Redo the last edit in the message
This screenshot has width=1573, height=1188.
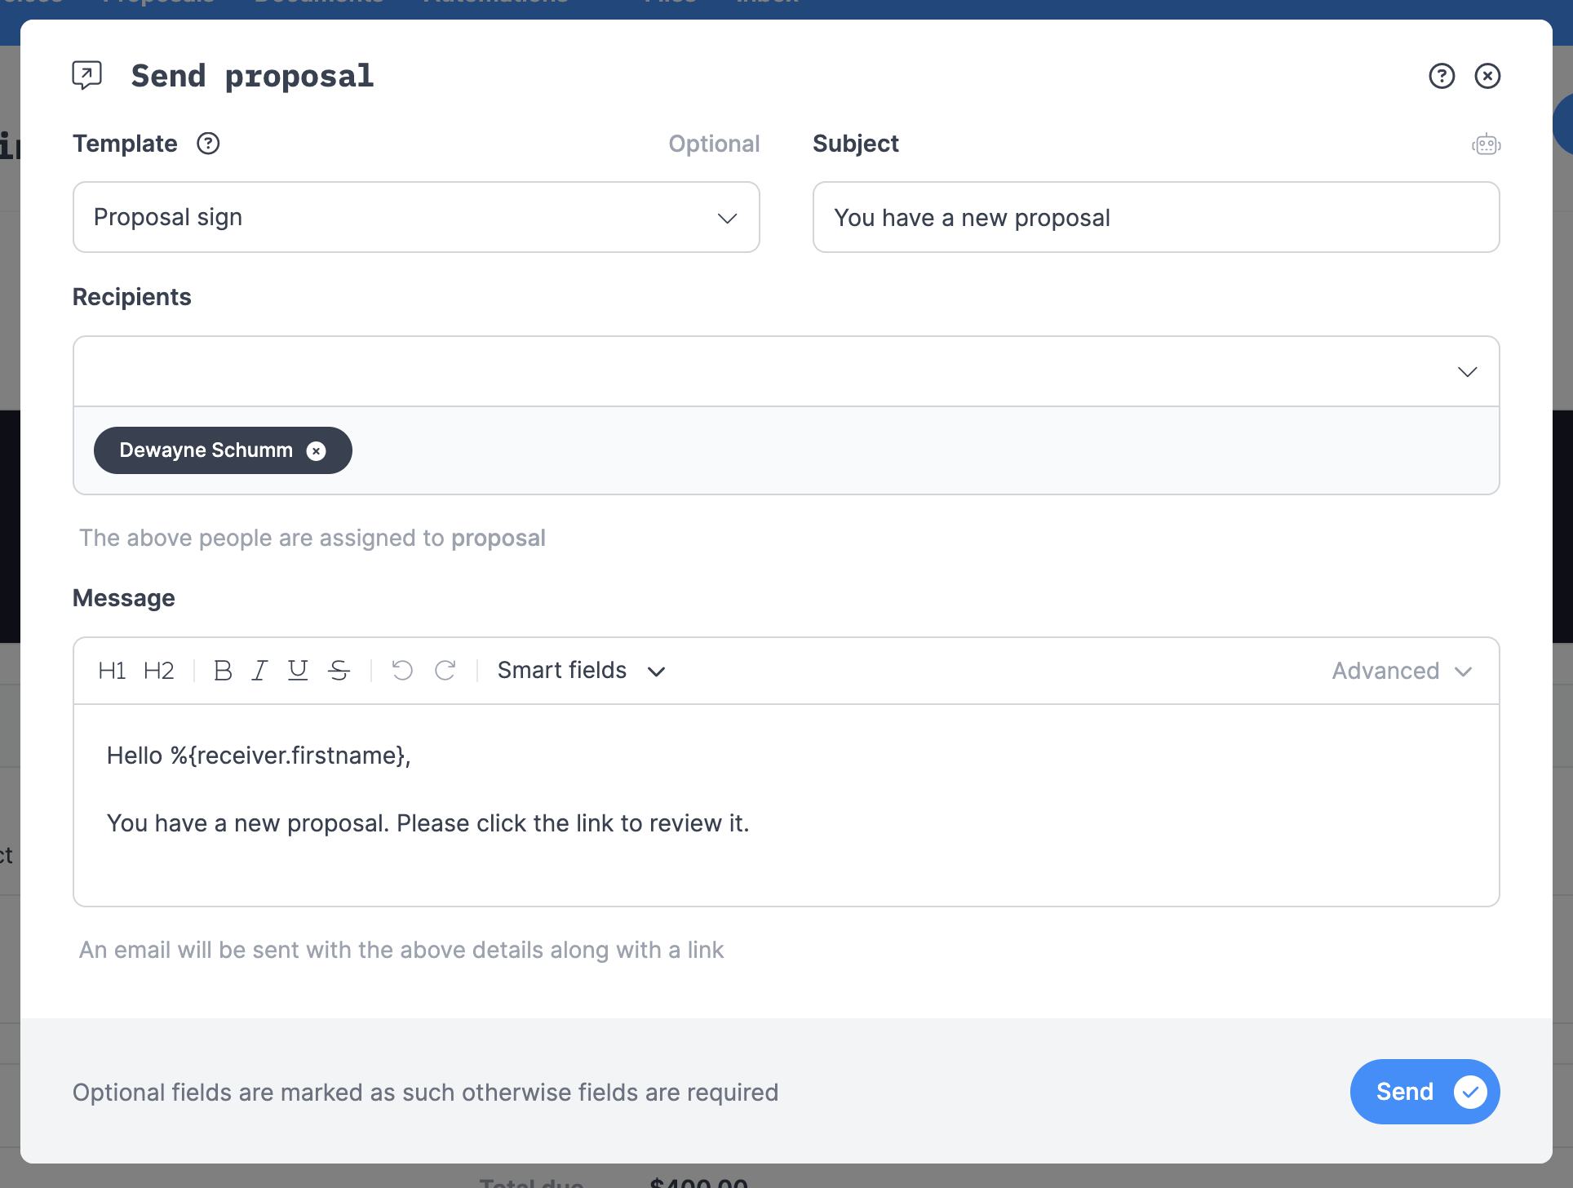445,670
